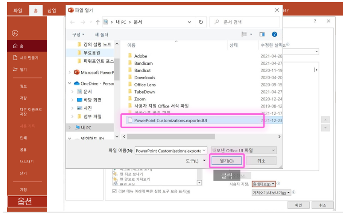Go back in file dialog navigation
Viewport: 343px width, 213px height.
tap(72, 22)
